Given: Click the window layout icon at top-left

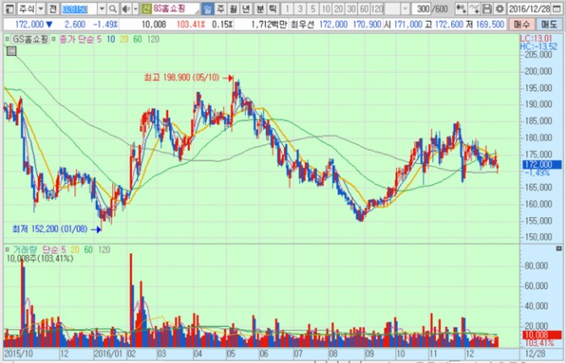Looking at the screenshot, I should [8, 8].
